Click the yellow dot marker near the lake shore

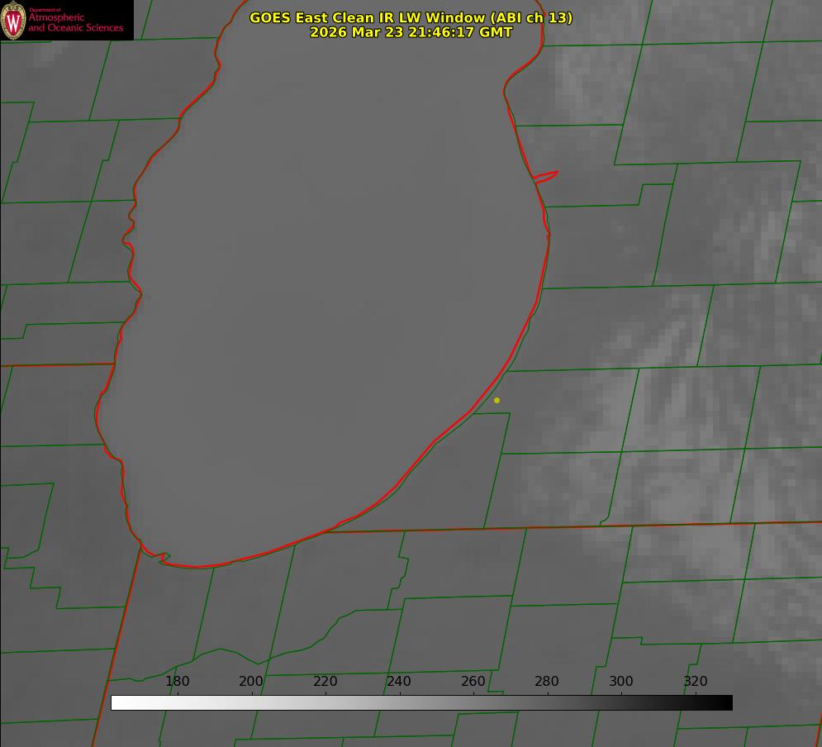click(497, 400)
